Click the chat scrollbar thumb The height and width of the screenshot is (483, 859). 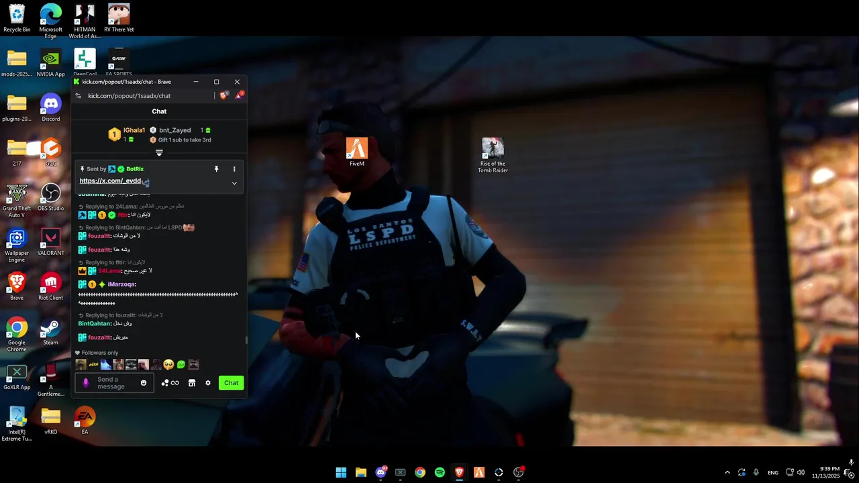[x=246, y=339]
